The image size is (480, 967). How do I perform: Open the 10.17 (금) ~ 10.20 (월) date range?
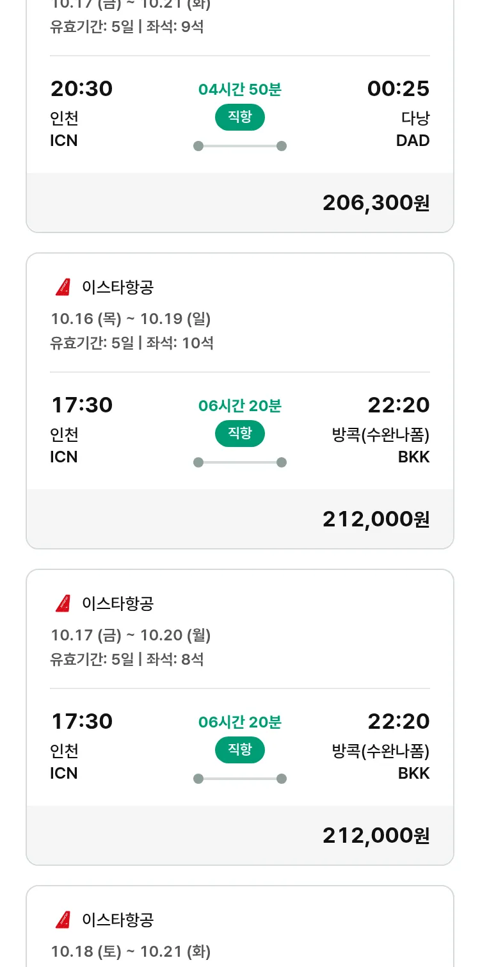coord(131,635)
